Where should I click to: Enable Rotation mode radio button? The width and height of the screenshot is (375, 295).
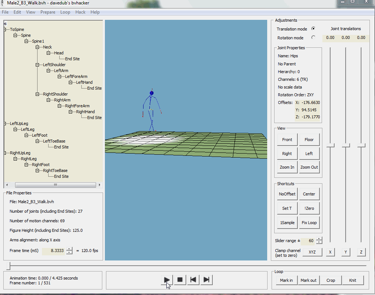click(314, 37)
